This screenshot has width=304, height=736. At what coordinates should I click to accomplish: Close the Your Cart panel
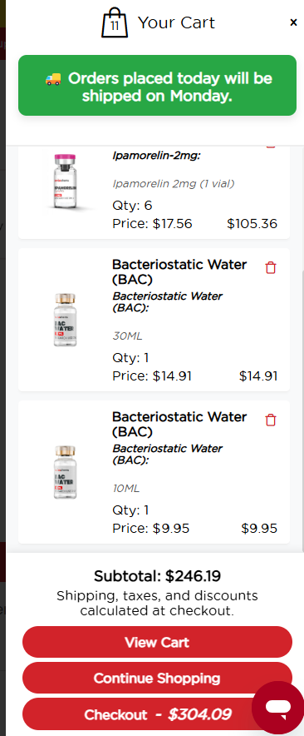(293, 22)
